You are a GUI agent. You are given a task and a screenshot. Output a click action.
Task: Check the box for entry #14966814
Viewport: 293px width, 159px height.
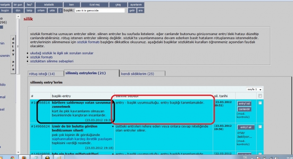click(260, 103)
